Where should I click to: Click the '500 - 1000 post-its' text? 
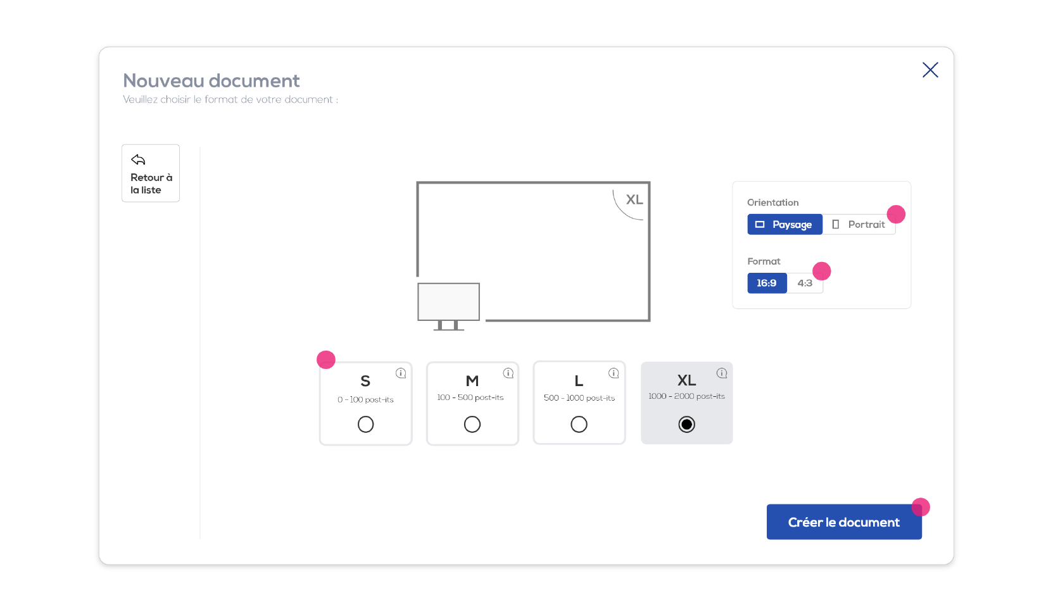point(579,398)
